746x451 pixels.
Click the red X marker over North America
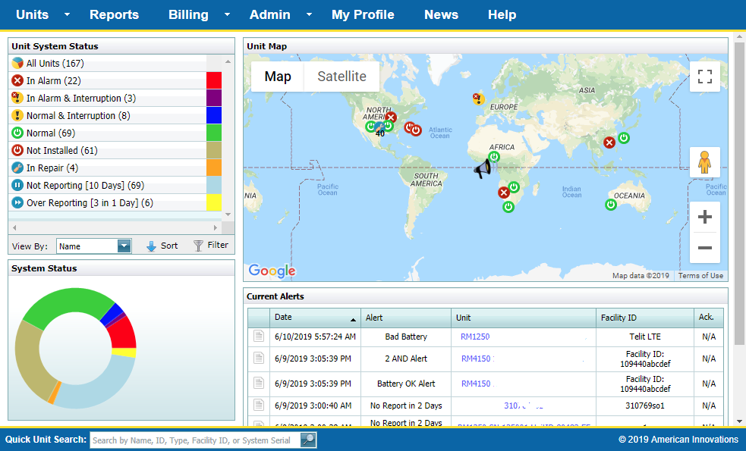[x=391, y=117]
